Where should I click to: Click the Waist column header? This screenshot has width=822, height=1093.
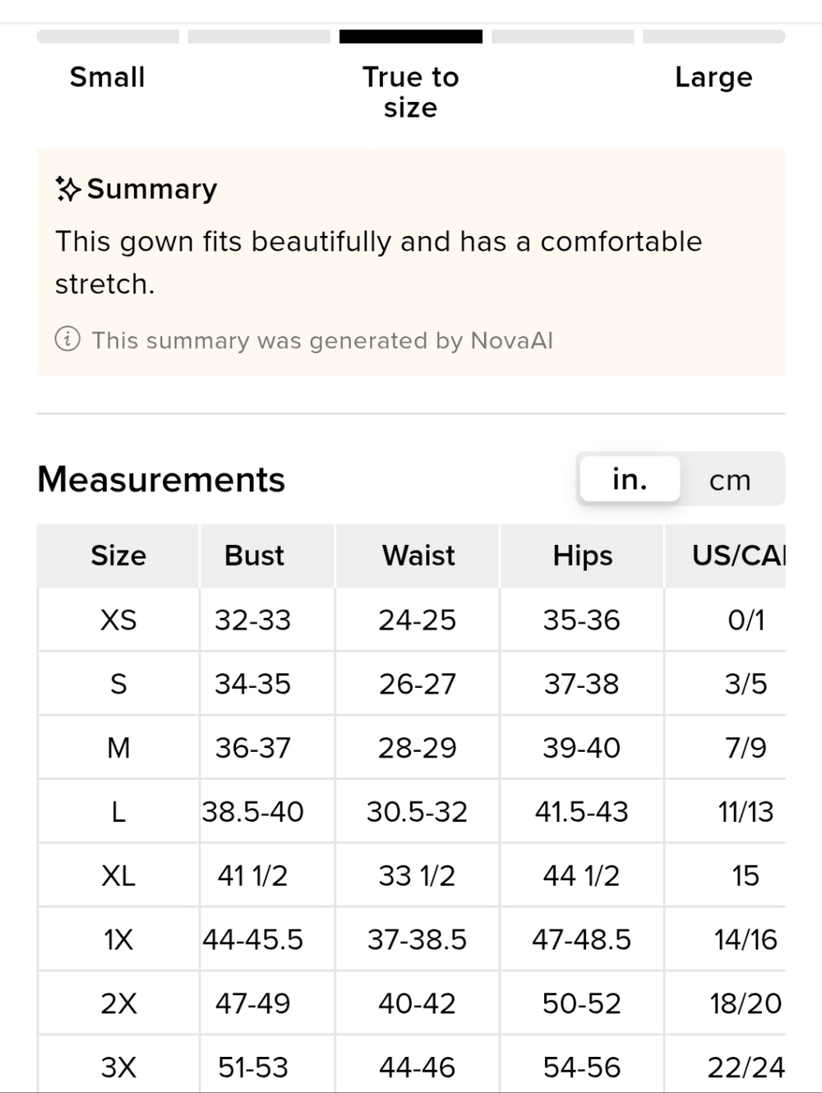click(x=418, y=556)
